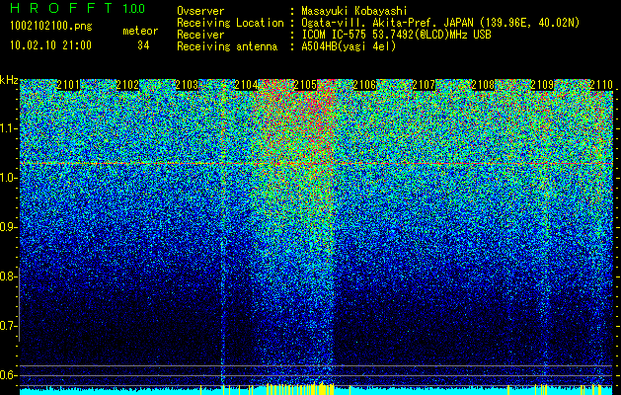Click the 2106 time marker
The height and width of the screenshot is (395, 621).
click(364, 85)
